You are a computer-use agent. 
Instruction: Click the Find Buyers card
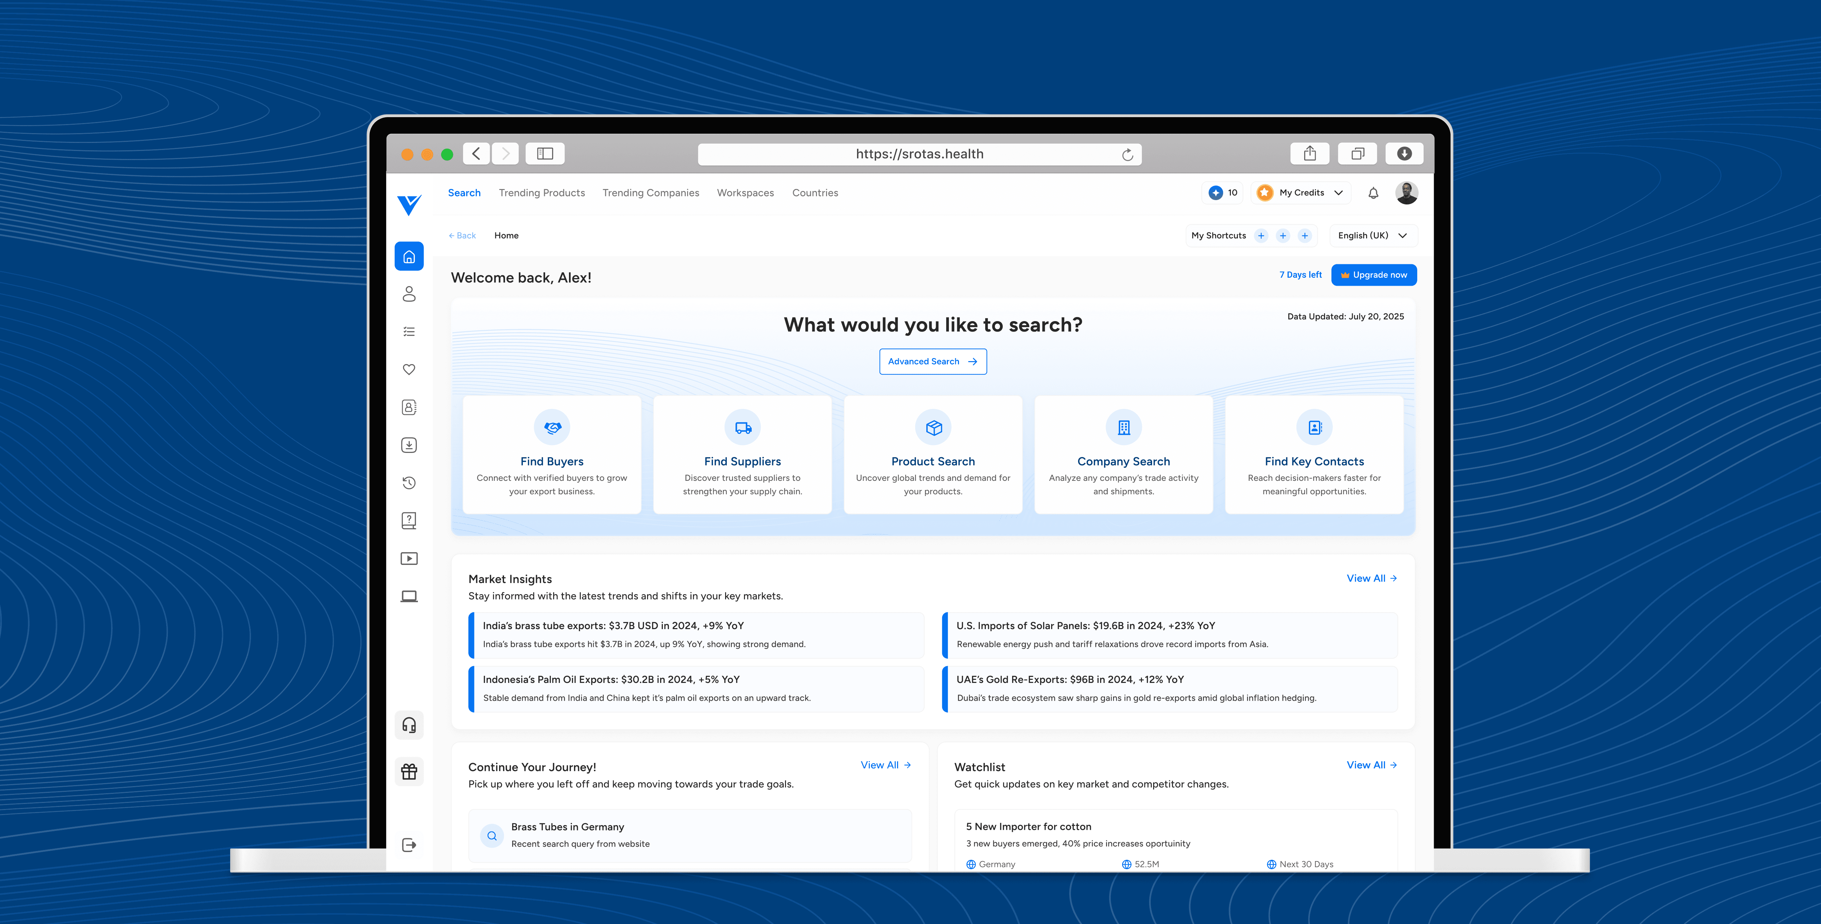point(552,454)
